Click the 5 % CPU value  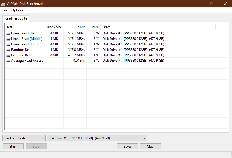pos(96,33)
